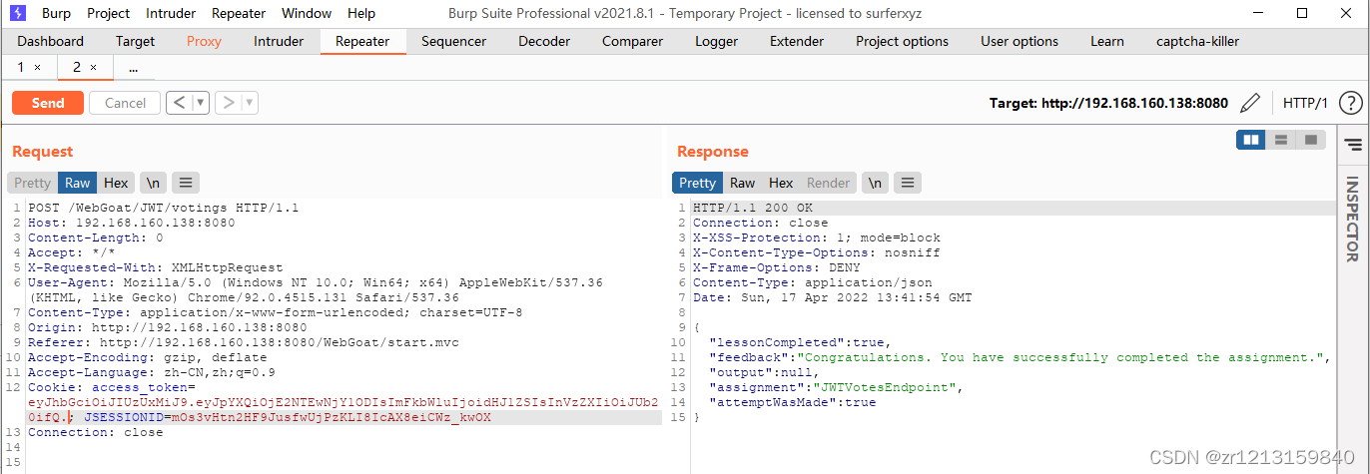The width and height of the screenshot is (1370, 474).
Task: Open the vertical INSPECTOR side panel
Action: (1353, 220)
